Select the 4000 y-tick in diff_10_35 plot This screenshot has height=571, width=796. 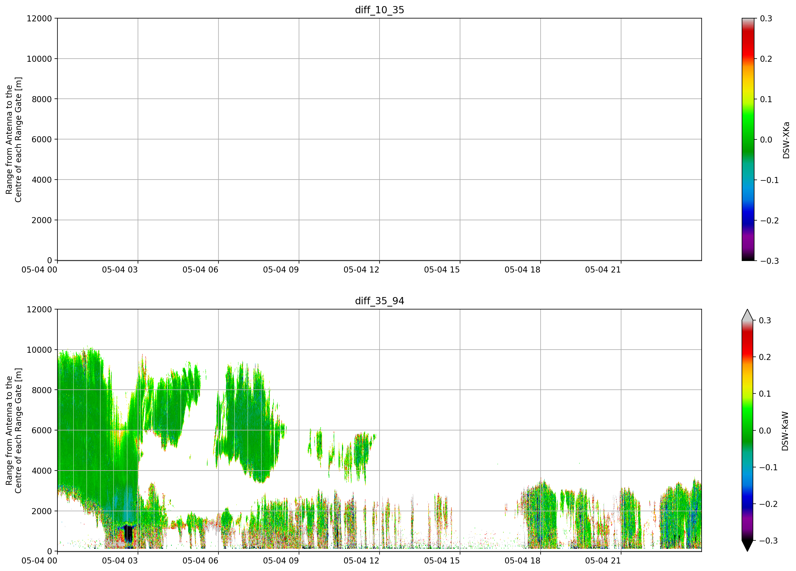point(42,180)
